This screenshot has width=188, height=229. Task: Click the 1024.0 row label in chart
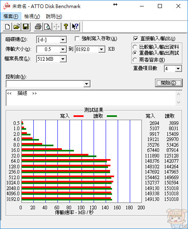(x=13, y=183)
